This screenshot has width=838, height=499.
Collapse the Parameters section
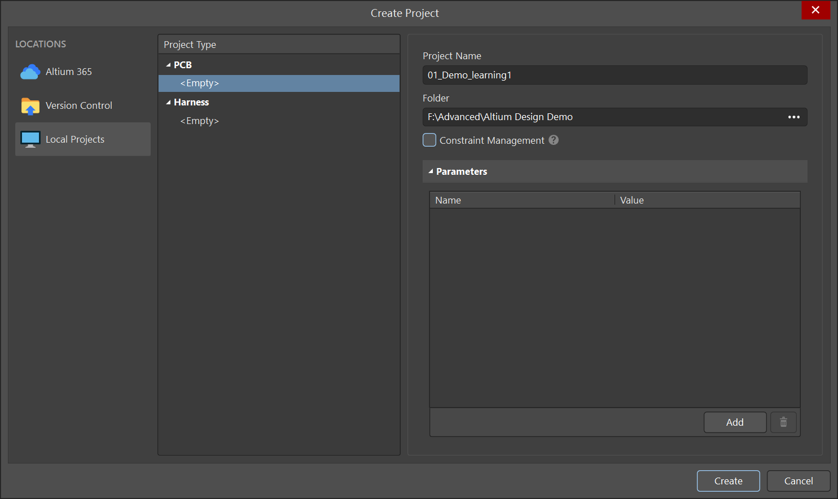click(431, 171)
